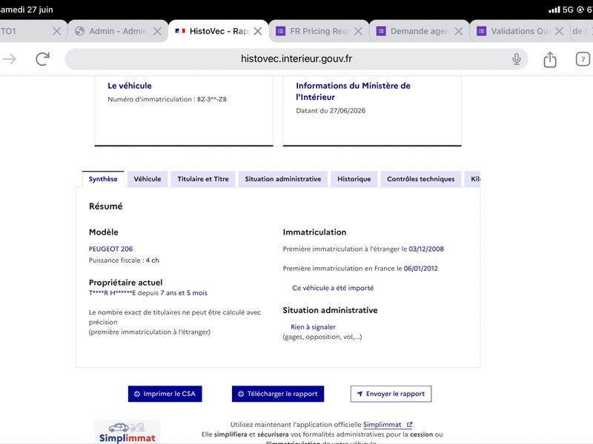The height and width of the screenshot is (444, 593).
Task: Go forward with the arrow icon
Action: 10,59
